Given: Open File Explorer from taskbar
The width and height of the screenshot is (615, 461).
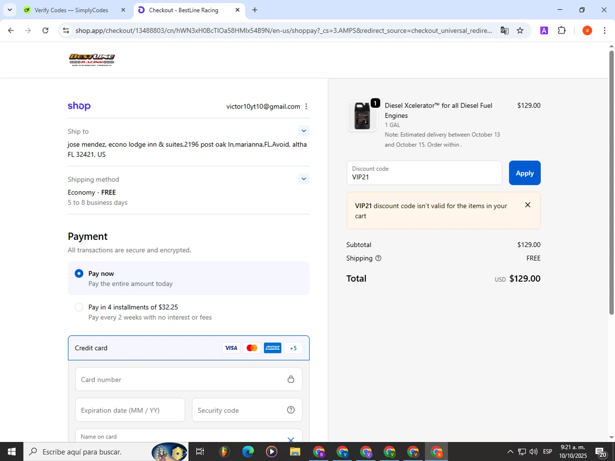Looking at the screenshot, I should click(295, 452).
